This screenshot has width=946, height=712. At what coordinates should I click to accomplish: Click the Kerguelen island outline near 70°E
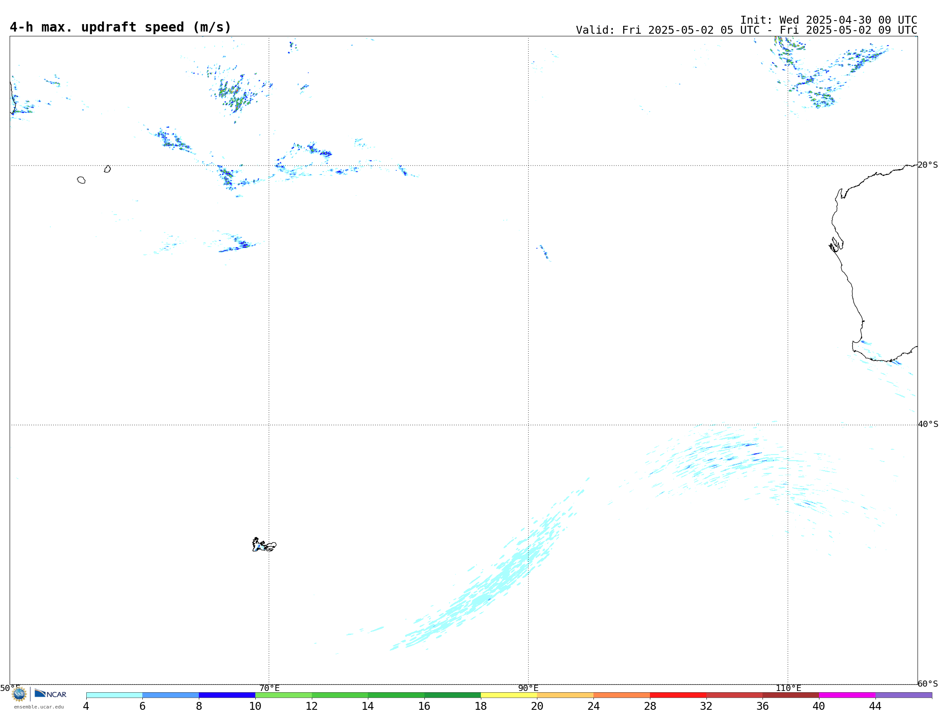point(264,545)
